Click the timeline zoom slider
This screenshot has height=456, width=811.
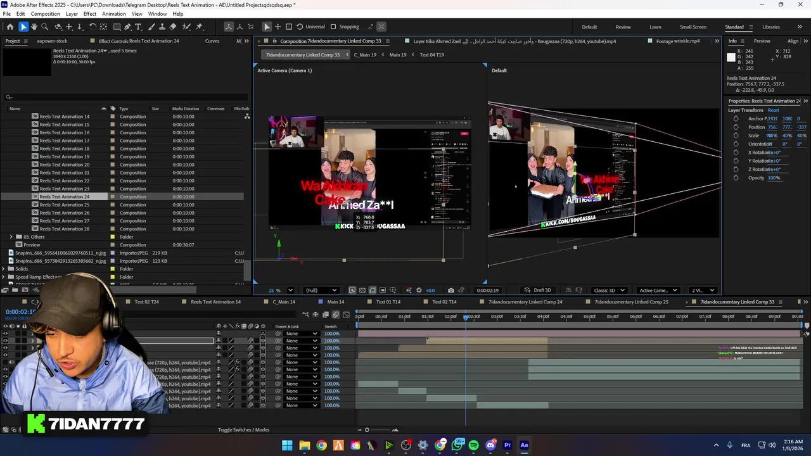click(367, 430)
